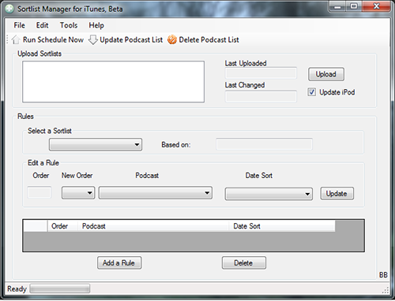395x301 pixels.
Task: Click the row selector header cell in grid
Action: pyautogui.click(x=36, y=226)
